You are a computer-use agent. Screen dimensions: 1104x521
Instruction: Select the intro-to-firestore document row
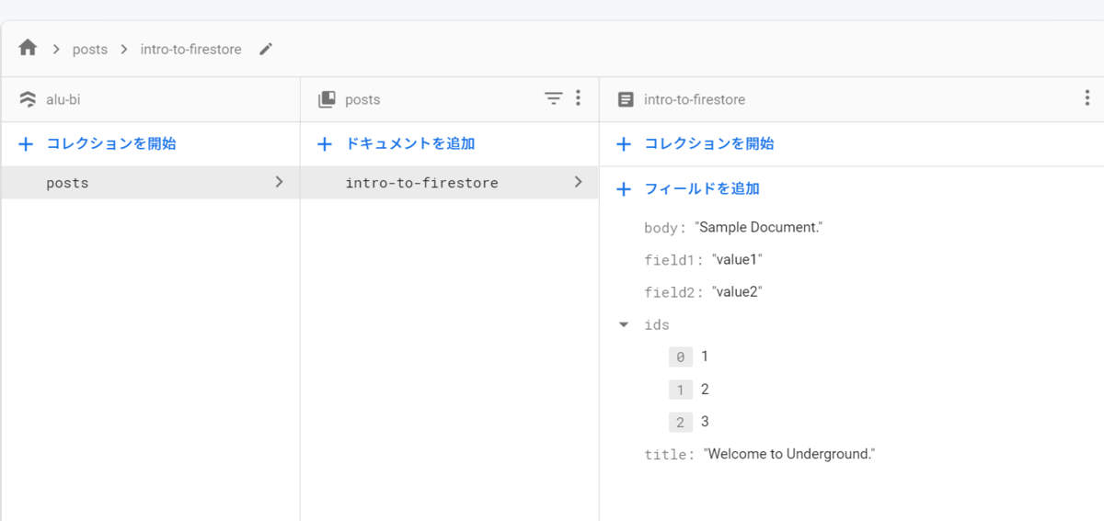(449, 183)
